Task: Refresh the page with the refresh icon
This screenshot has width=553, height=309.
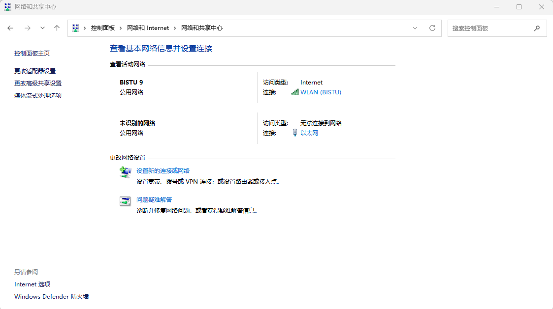Action: coord(432,28)
